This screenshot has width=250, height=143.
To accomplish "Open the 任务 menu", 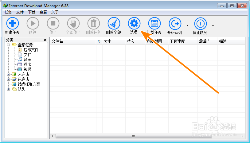I will [x=8, y=12].
